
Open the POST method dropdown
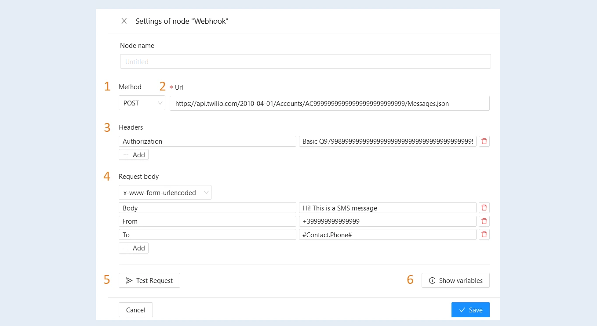[x=142, y=103]
